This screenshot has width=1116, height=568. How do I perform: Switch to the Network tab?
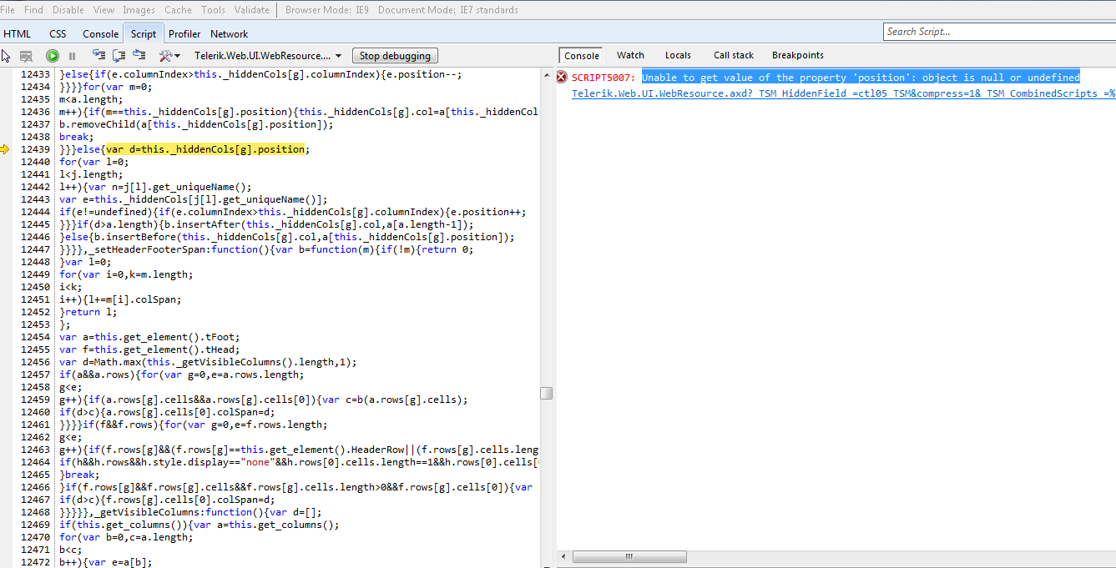tap(229, 34)
